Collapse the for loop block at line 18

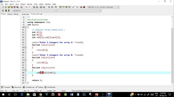[26, 47]
